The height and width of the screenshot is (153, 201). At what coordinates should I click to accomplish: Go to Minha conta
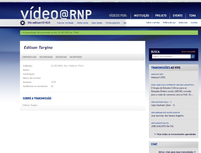tap(82, 23)
